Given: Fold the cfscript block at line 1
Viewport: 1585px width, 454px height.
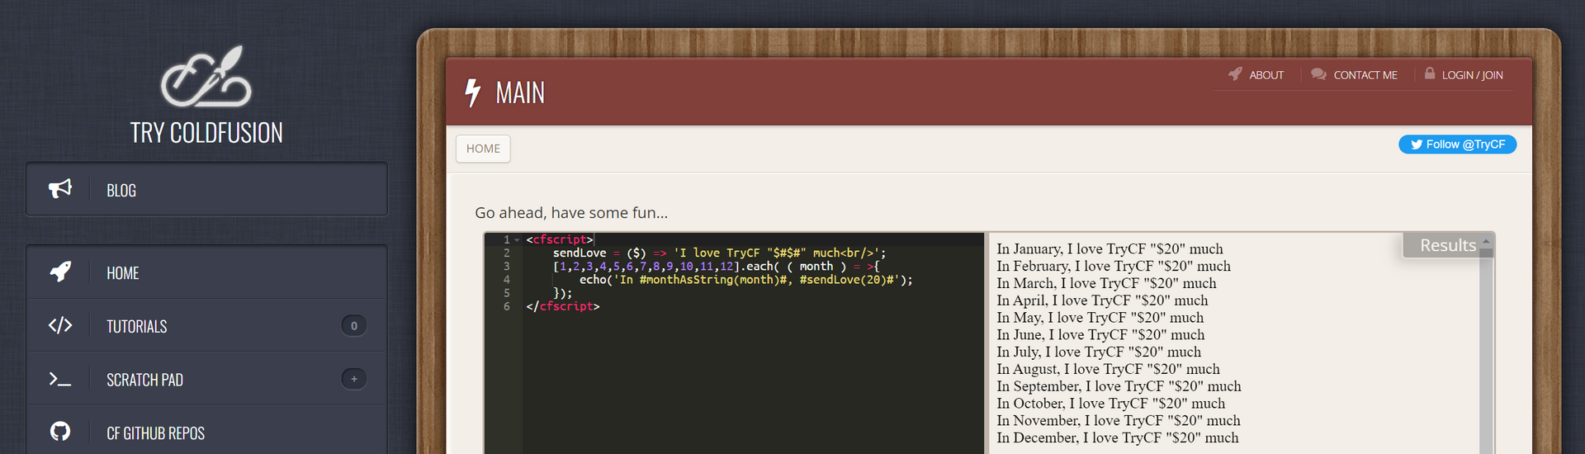Looking at the screenshot, I should tap(518, 240).
